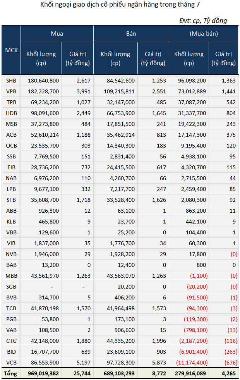Select the Mua header cell

pyautogui.click(x=57, y=34)
